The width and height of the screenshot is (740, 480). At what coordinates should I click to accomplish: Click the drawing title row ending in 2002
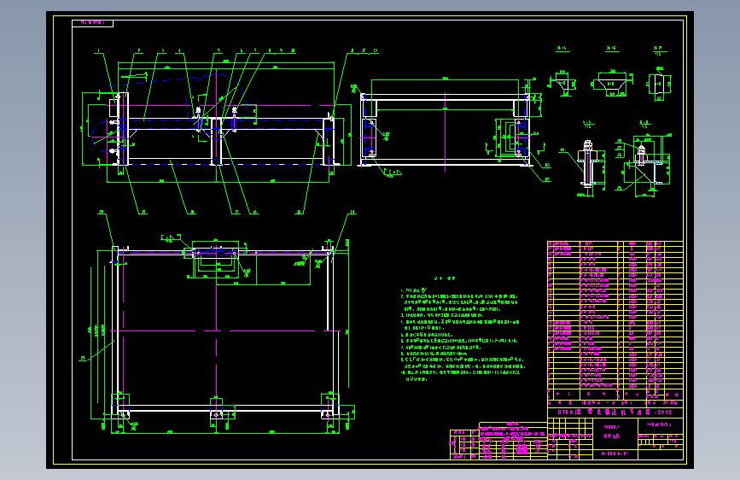[615, 412]
